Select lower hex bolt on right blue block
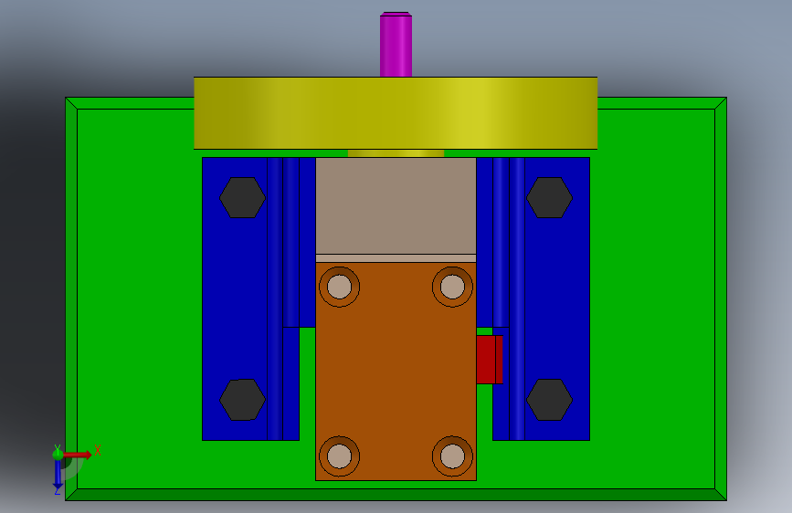The height and width of the screenshot is (513, 792). [550, 400]
